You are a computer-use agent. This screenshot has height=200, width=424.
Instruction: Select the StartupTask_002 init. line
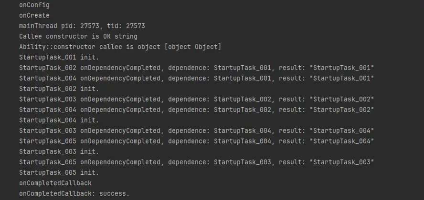[x=59, y=89]
